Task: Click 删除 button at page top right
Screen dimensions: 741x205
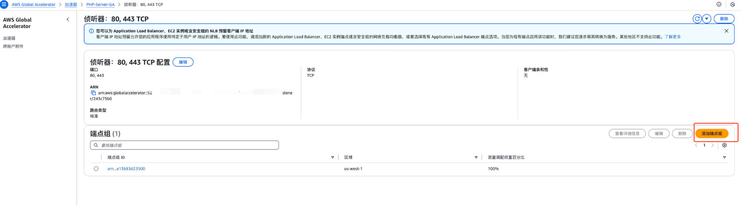Action: (724, 19)
